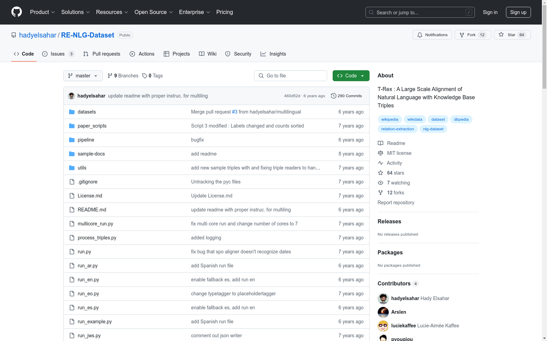This screenshot has height=341, width=547.
Task: Click the Sign up button
Action: 518,12
